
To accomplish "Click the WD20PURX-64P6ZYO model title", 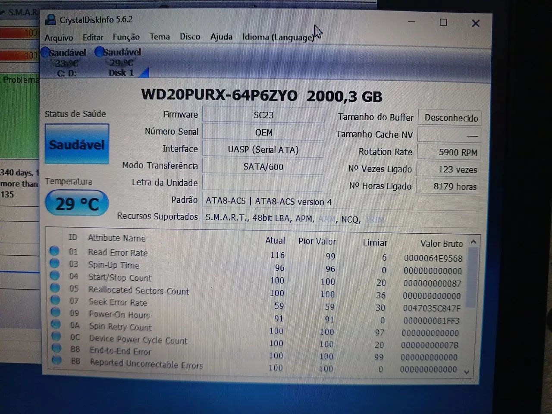I will coord(220,94).
